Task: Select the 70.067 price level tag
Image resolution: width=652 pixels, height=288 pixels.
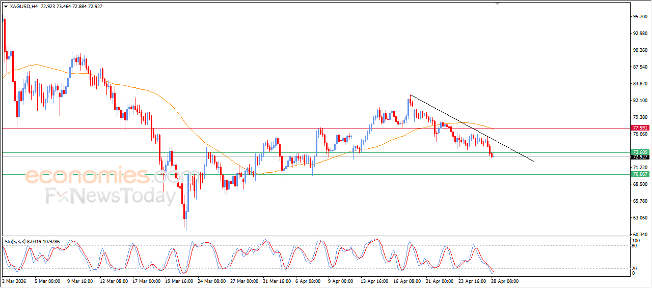Action: (640, 174)
